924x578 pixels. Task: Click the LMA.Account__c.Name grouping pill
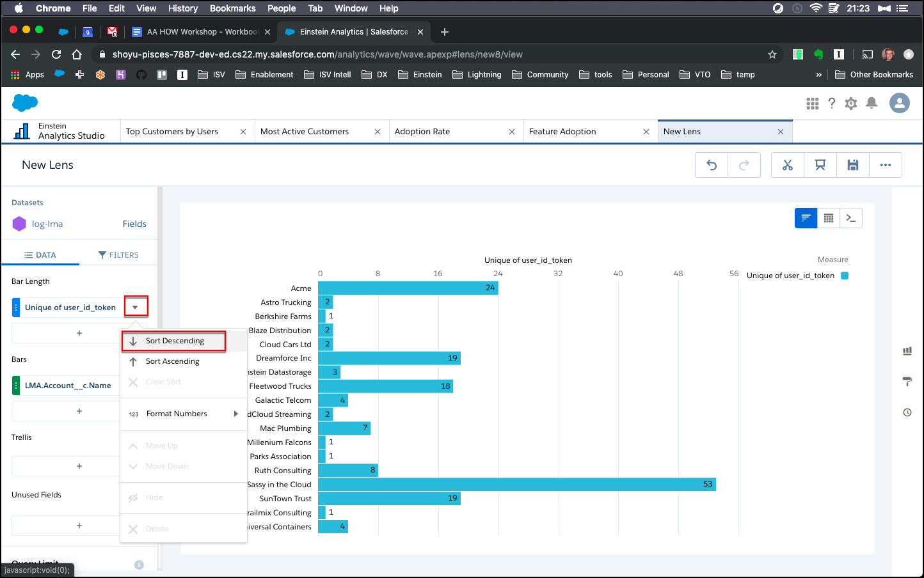coord(67,386)
